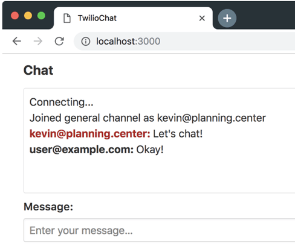Click the browser forward arrow
Image resolution: width=295 pixels, height=246 pixels.
click(38, 41)
